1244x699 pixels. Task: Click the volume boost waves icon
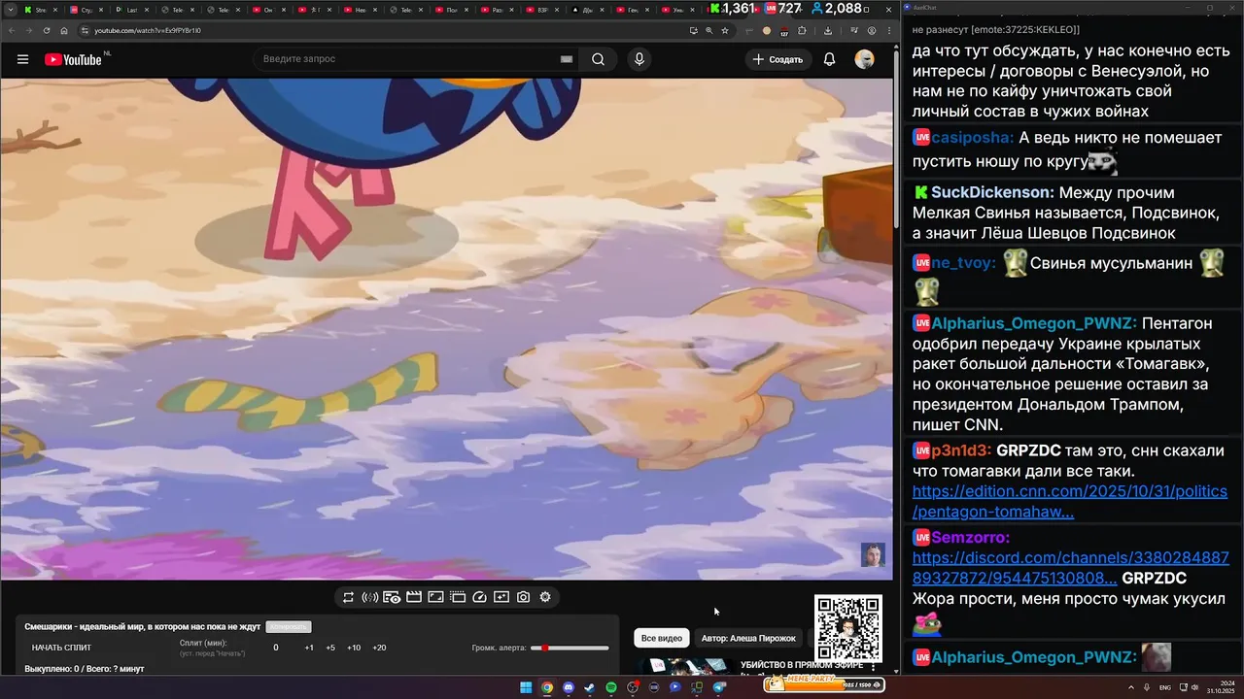[x=369, y=597]
